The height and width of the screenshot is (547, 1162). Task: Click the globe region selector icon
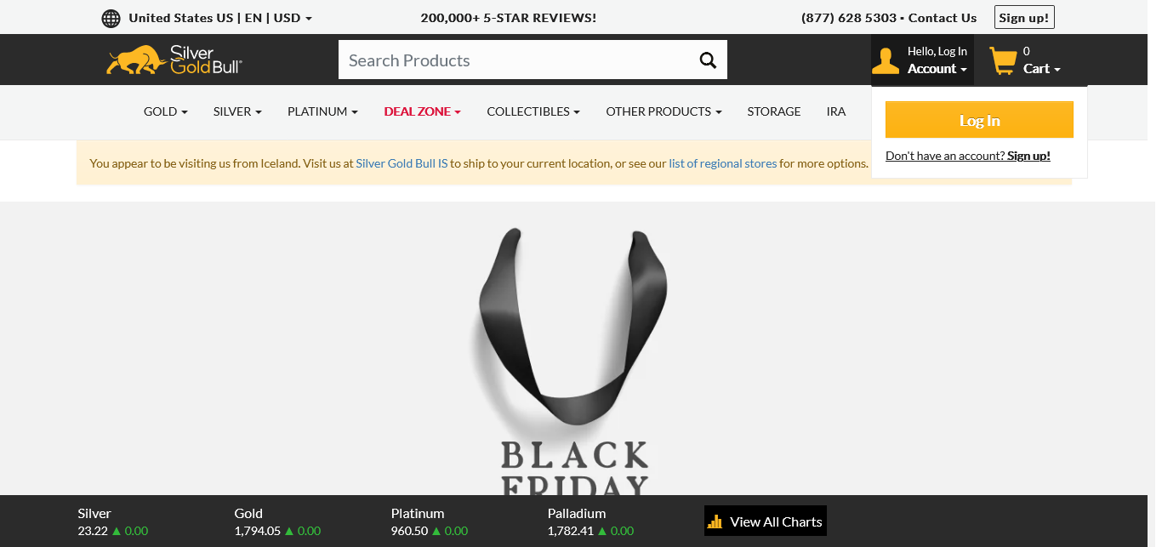tap(111, 18)
